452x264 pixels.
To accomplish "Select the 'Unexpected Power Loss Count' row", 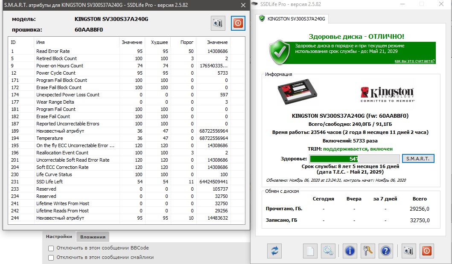I will point(126,95).
